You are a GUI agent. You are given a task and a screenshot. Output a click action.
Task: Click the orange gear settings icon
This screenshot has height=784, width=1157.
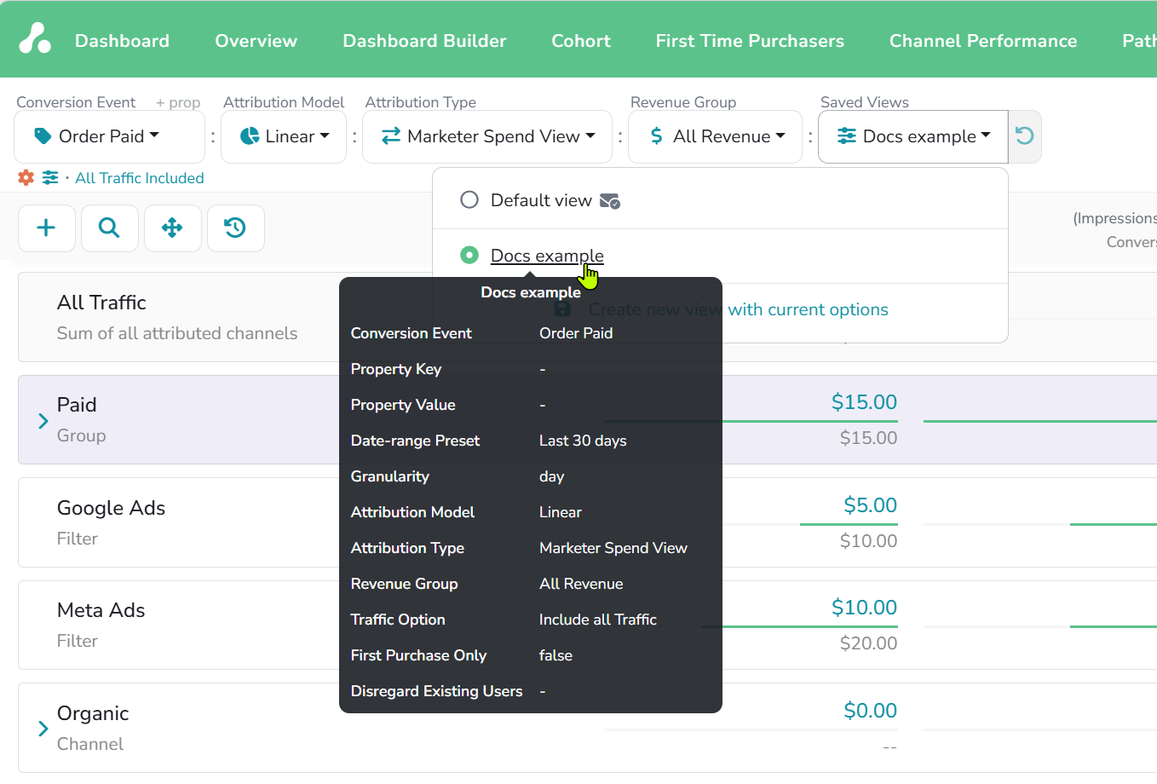pyautogui.click(x=26, y=177)
